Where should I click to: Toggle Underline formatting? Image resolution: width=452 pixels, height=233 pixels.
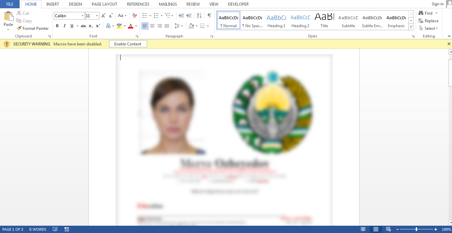pyautogui.click(x=72, y=26)
